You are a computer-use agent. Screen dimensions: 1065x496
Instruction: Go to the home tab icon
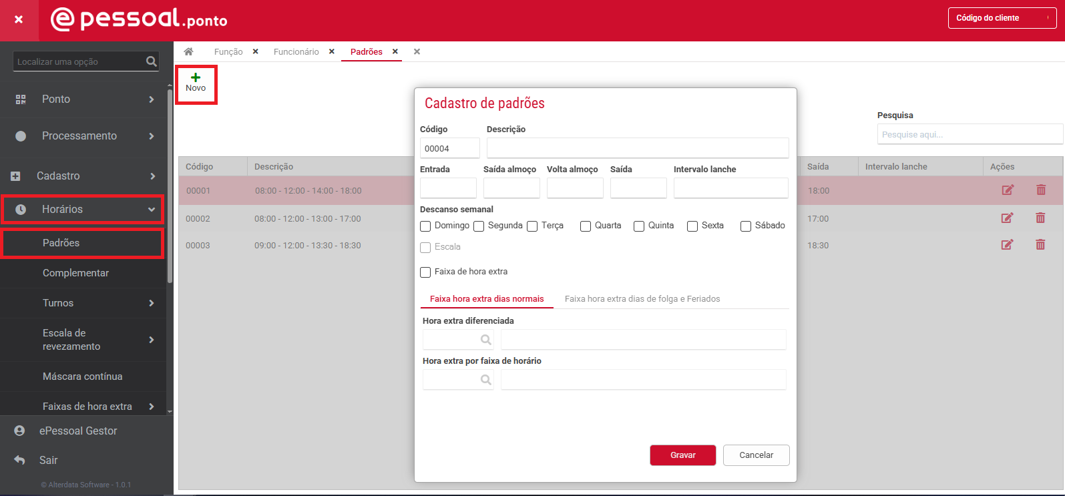click(x=189, y=51)
